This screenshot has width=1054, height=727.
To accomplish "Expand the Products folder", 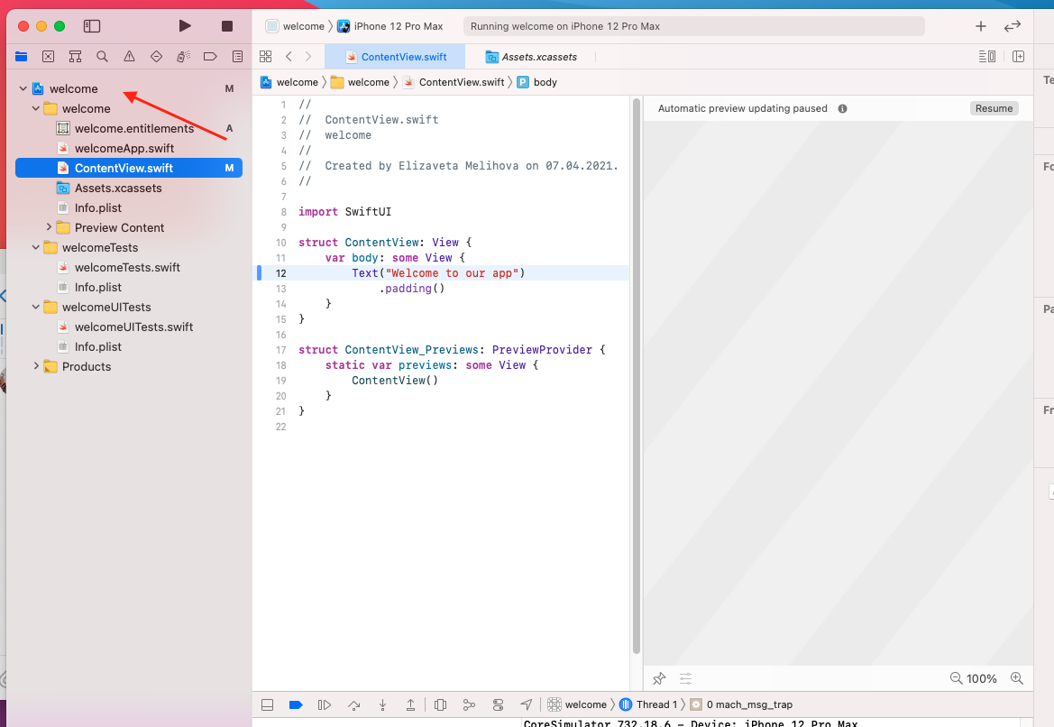I will pyautogui.click(x=36, y=366).
